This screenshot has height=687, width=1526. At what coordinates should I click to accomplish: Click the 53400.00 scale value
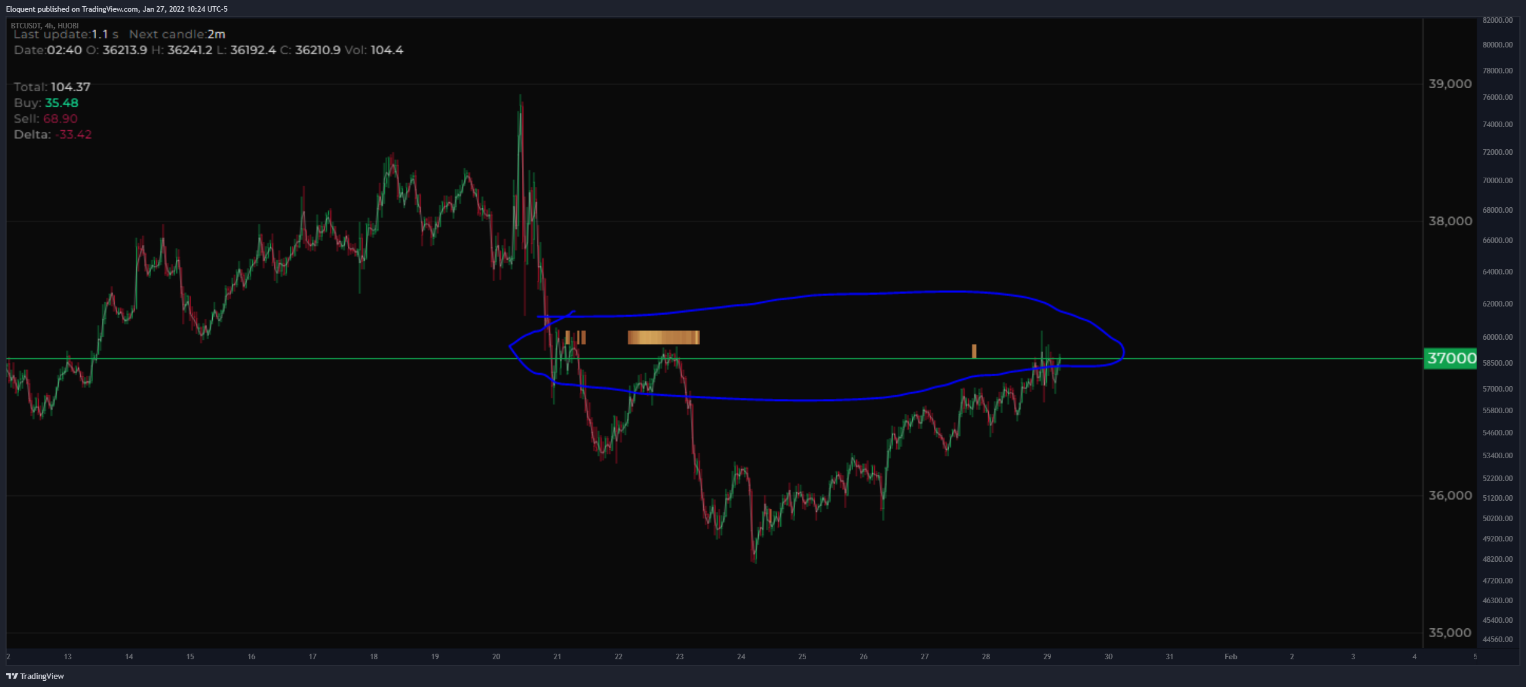pyautogui.click(x=1498, y=456)
